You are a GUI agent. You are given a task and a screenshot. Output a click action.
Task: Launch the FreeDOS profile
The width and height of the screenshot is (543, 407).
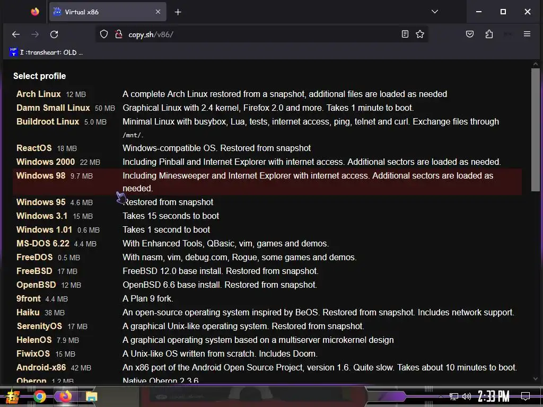click(x=34, y=258)
